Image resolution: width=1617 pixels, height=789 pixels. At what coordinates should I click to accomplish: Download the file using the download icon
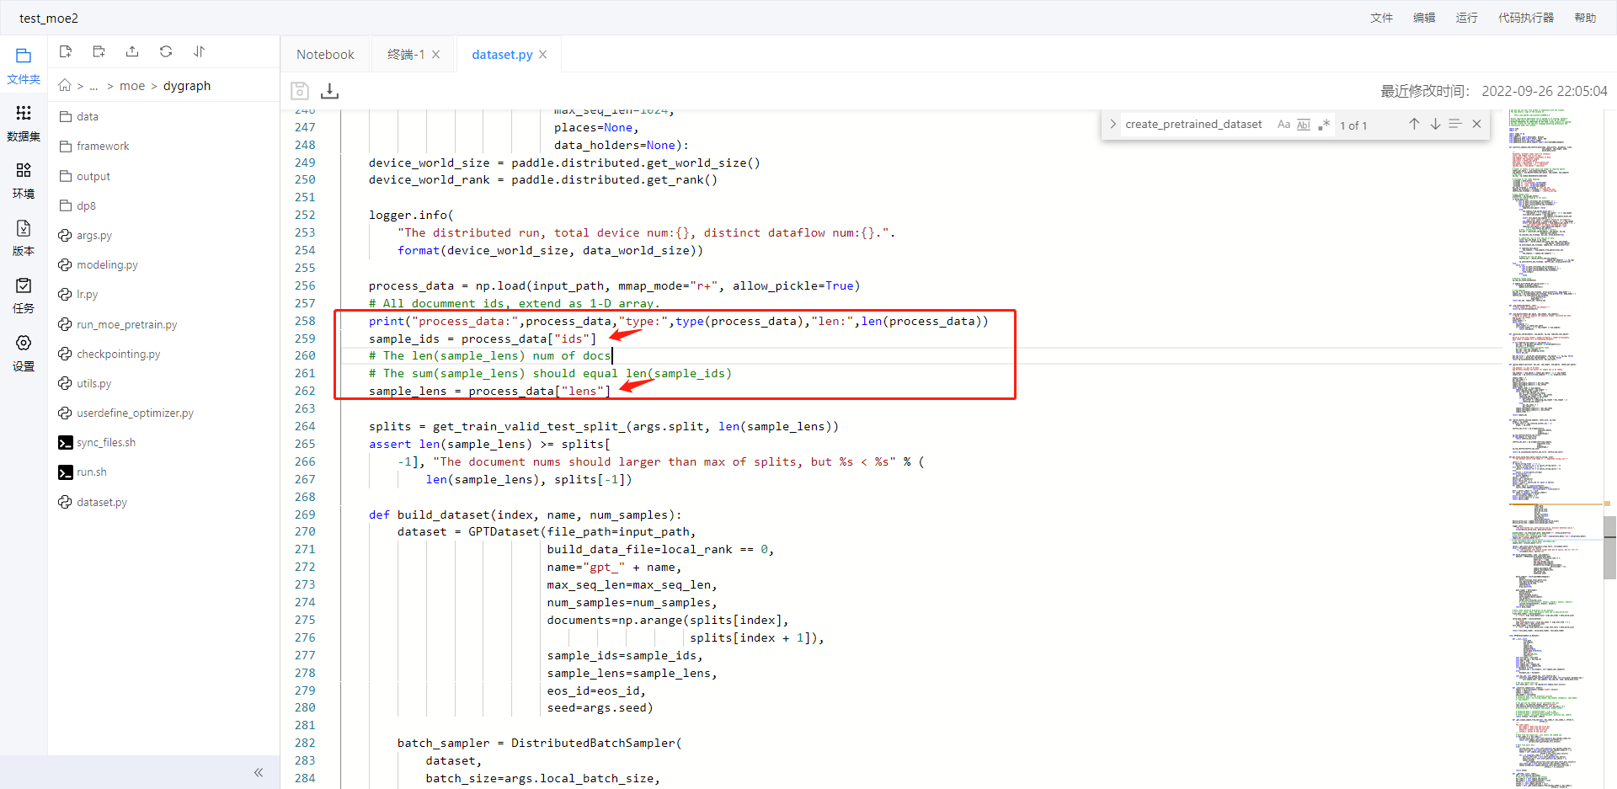(328, 90)
